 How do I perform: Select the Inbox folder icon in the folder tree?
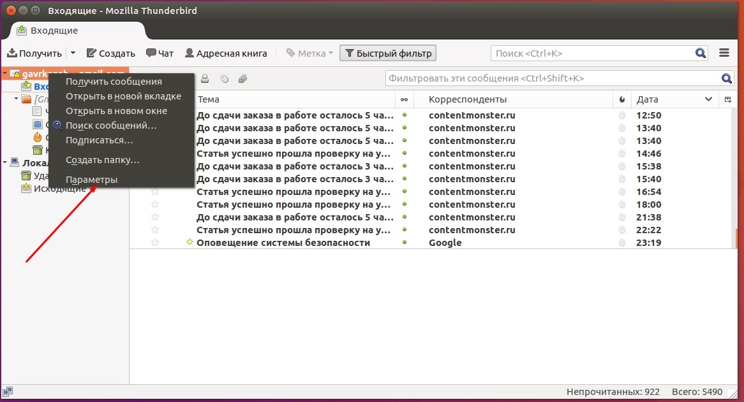[27, 87]
